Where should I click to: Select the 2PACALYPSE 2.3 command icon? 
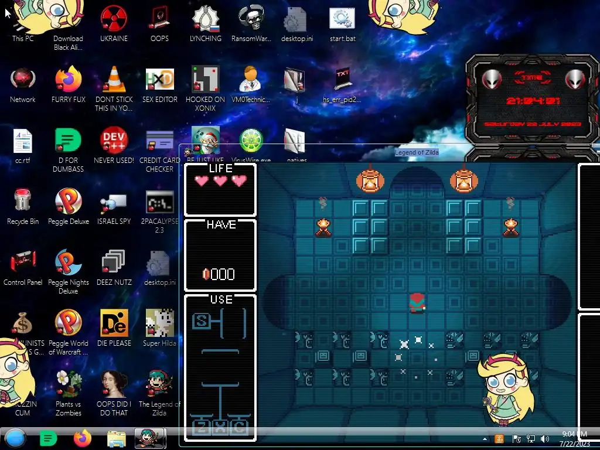(x=159, y=211)
